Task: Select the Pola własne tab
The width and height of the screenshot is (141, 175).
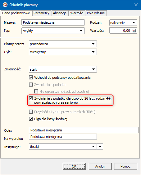Action: (x=96, y=13)
